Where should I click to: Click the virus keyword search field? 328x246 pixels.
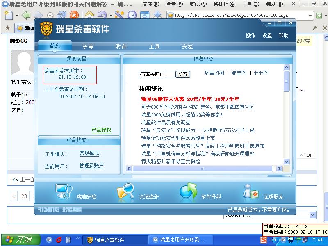[157, 74]
